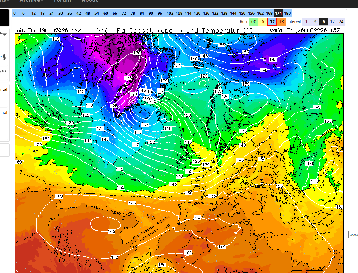This screenshot has width=358, height=273.
Task: Select forecast hour 72 in timeline
Action: coord(124,13)
